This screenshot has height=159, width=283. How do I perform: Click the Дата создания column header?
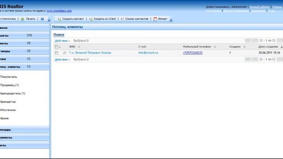coord(268,47)
